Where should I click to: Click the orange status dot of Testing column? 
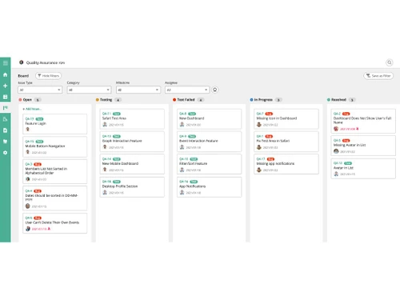coord(98,100)
